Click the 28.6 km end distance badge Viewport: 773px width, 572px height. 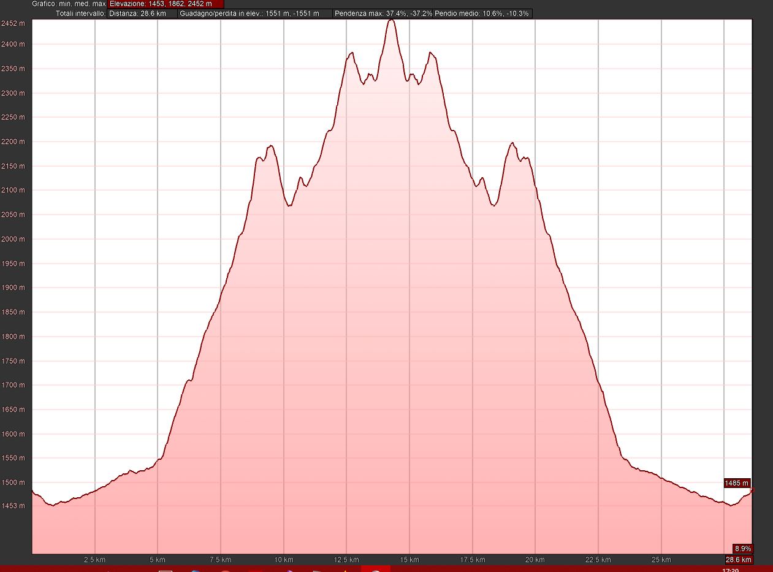click(739, 560)
